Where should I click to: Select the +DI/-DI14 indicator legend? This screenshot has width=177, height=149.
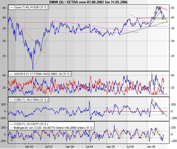(x=40, y=74)
